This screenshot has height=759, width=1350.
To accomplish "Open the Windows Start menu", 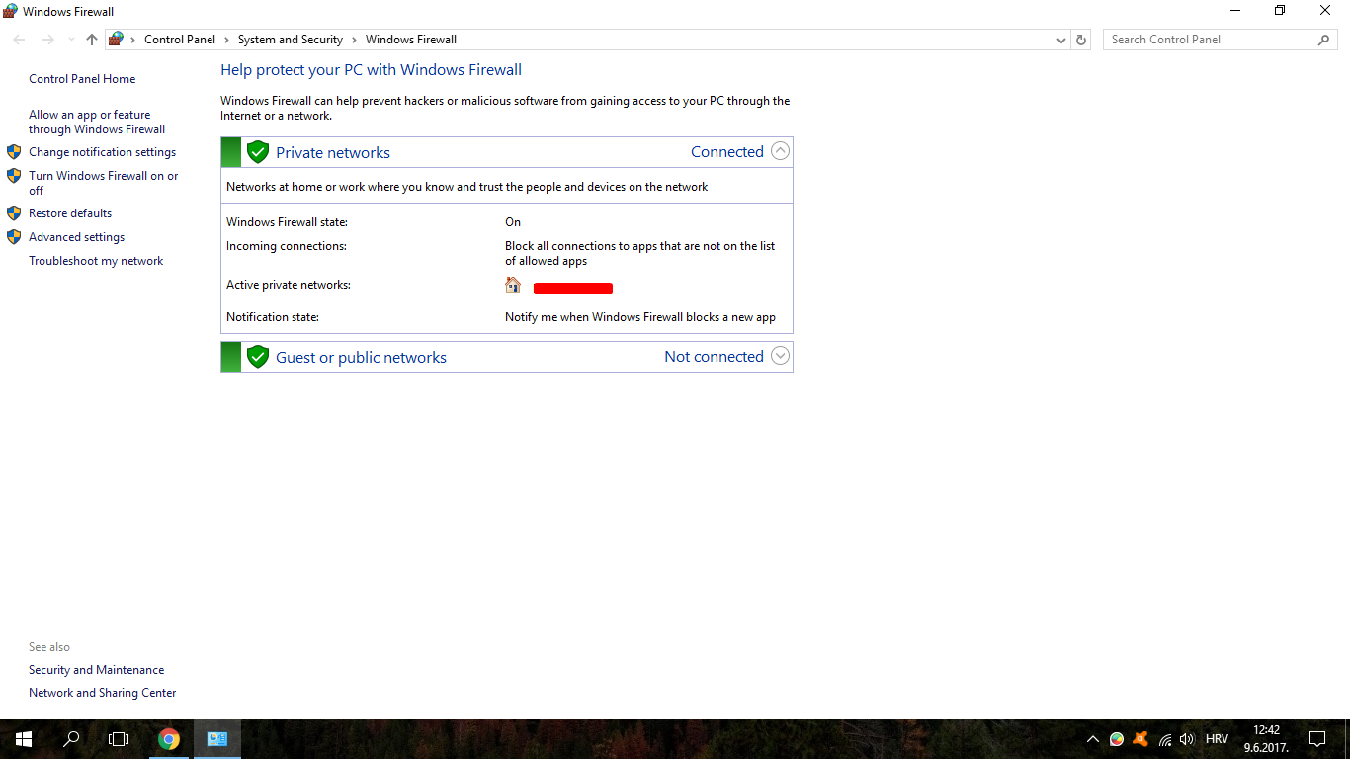I will coord(24,739).
